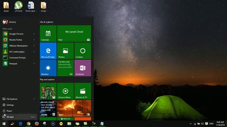
Task: Expand File Explorer jump list arrow
Action: [34, 99]
